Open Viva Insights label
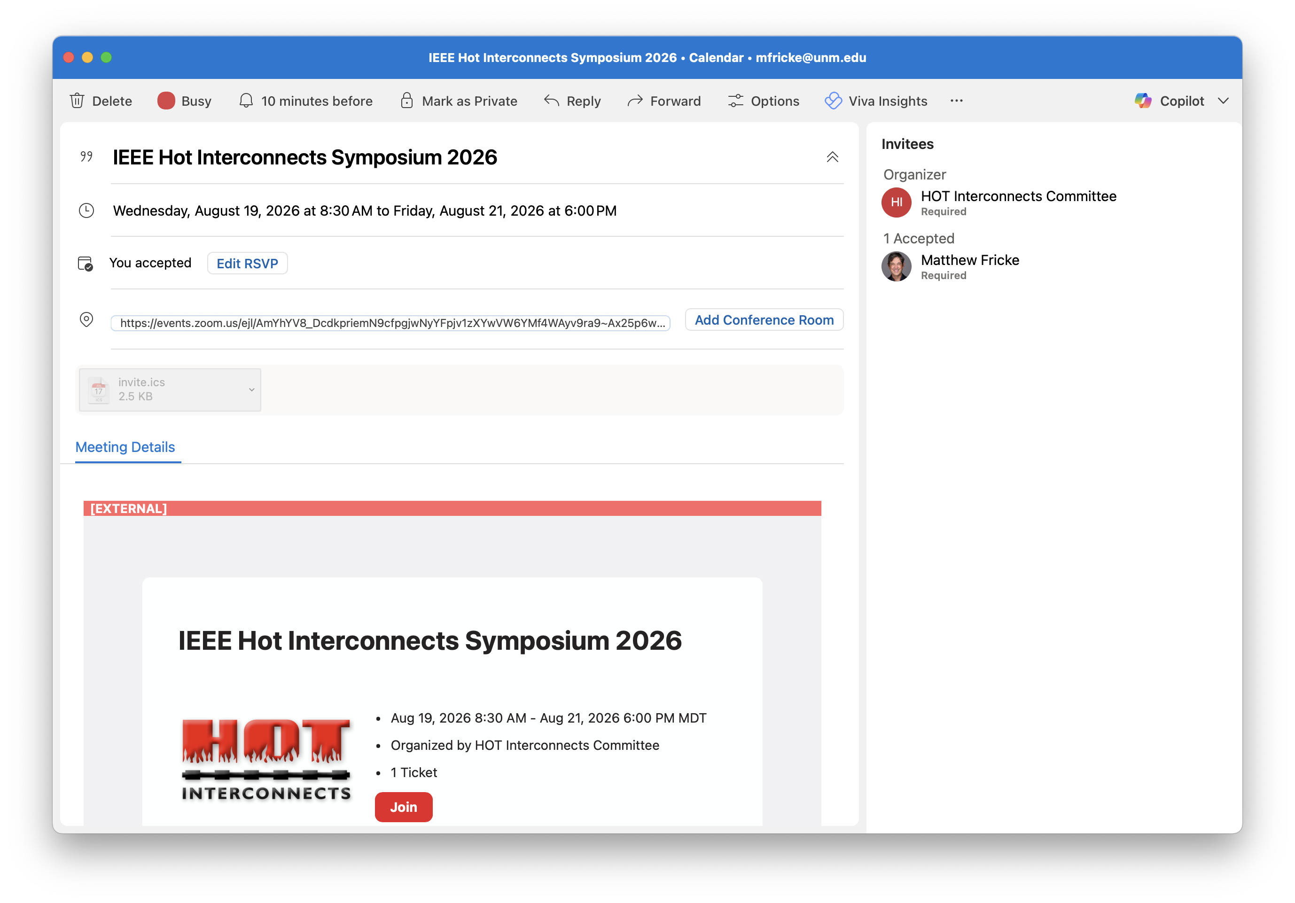Viewport: 1295px width, 903px height. pyautogui.click(x=888, y=101)
